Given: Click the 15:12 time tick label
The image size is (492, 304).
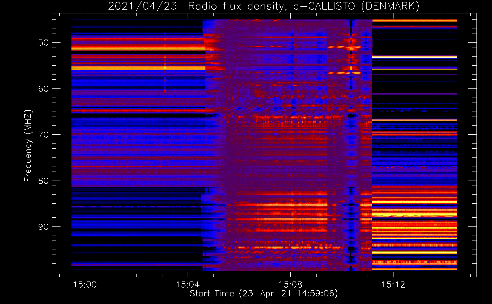Looking at the screenshot, I should tap(393, 285).
